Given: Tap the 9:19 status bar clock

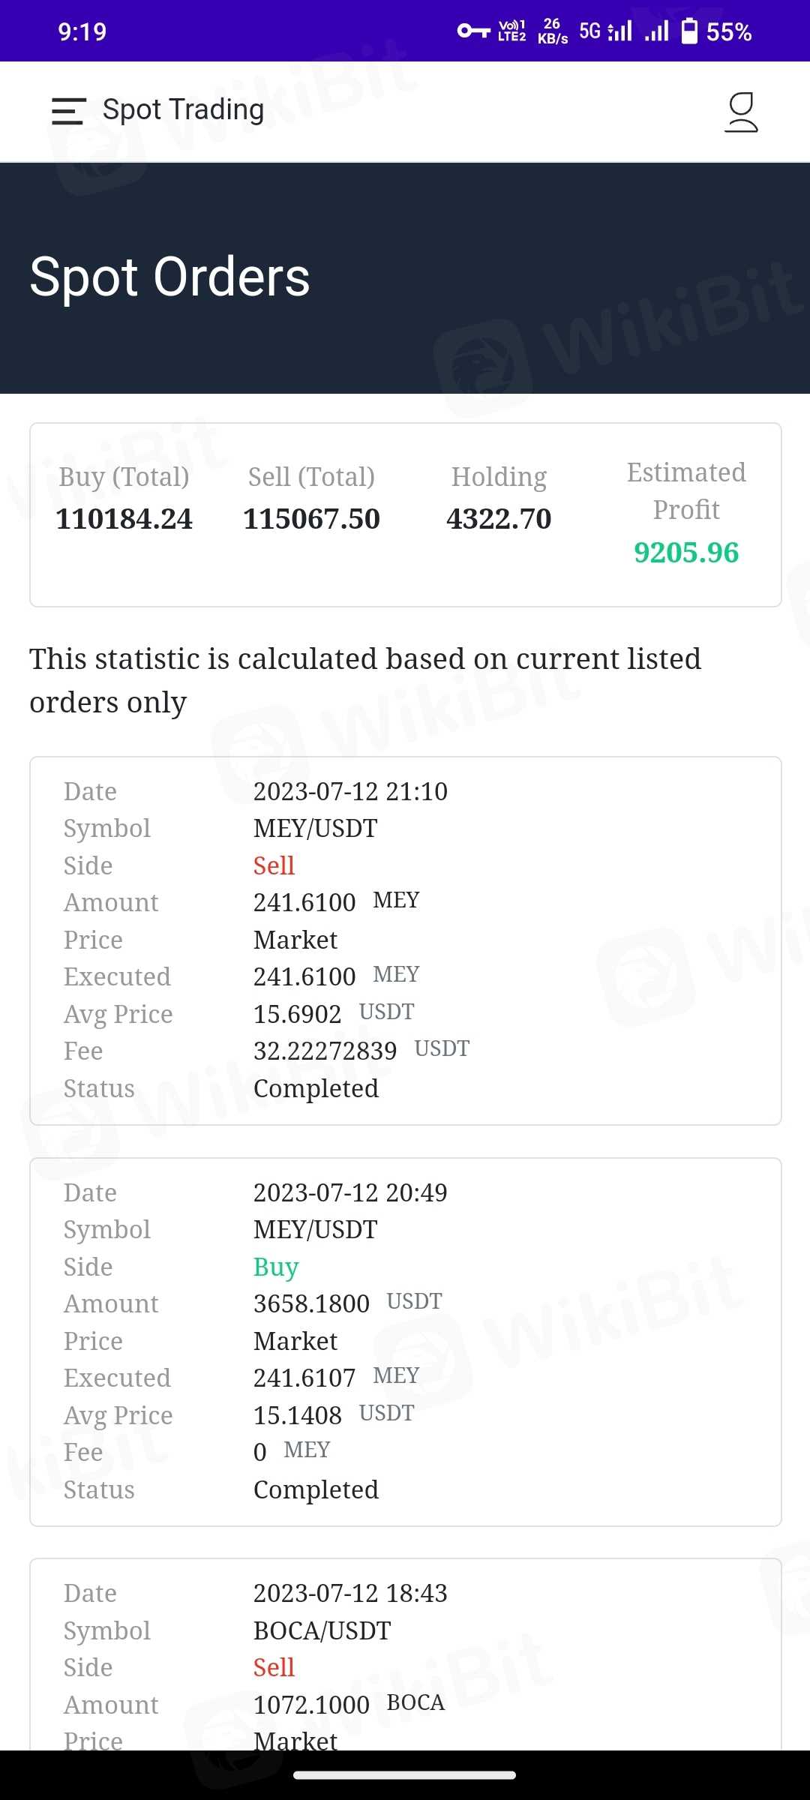Looking at the screenshot, I should coord(82,31).
